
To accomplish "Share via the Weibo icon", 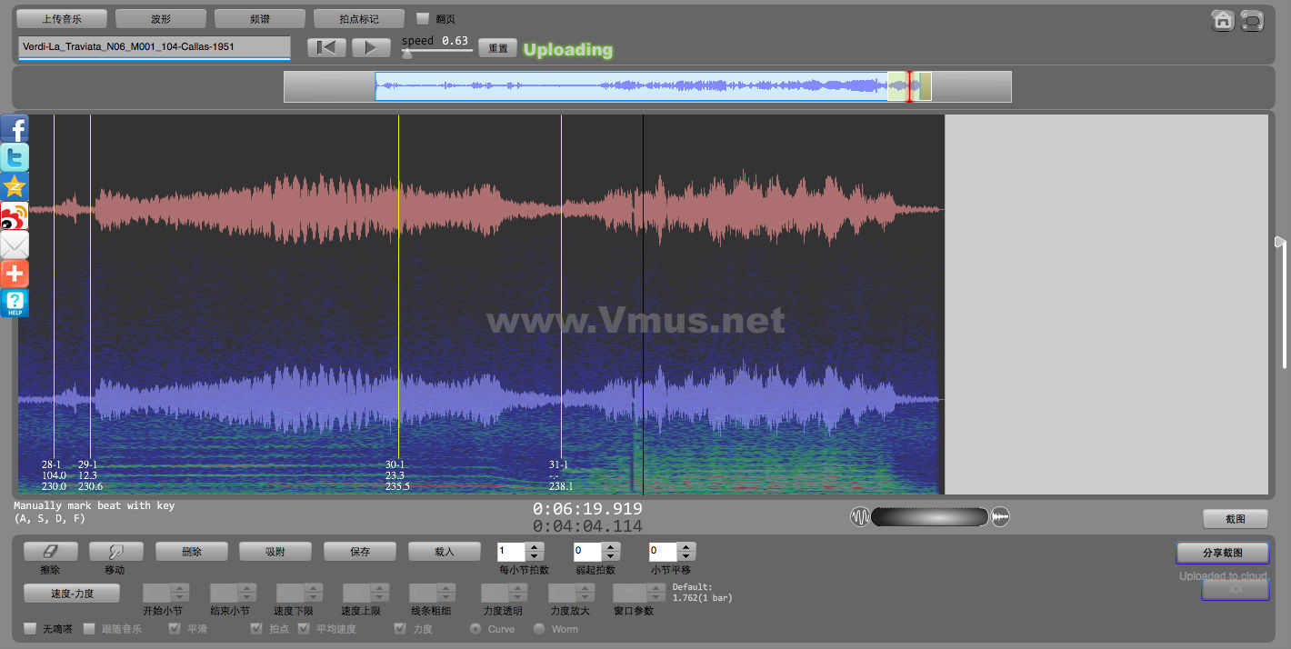I will point(15,215).
